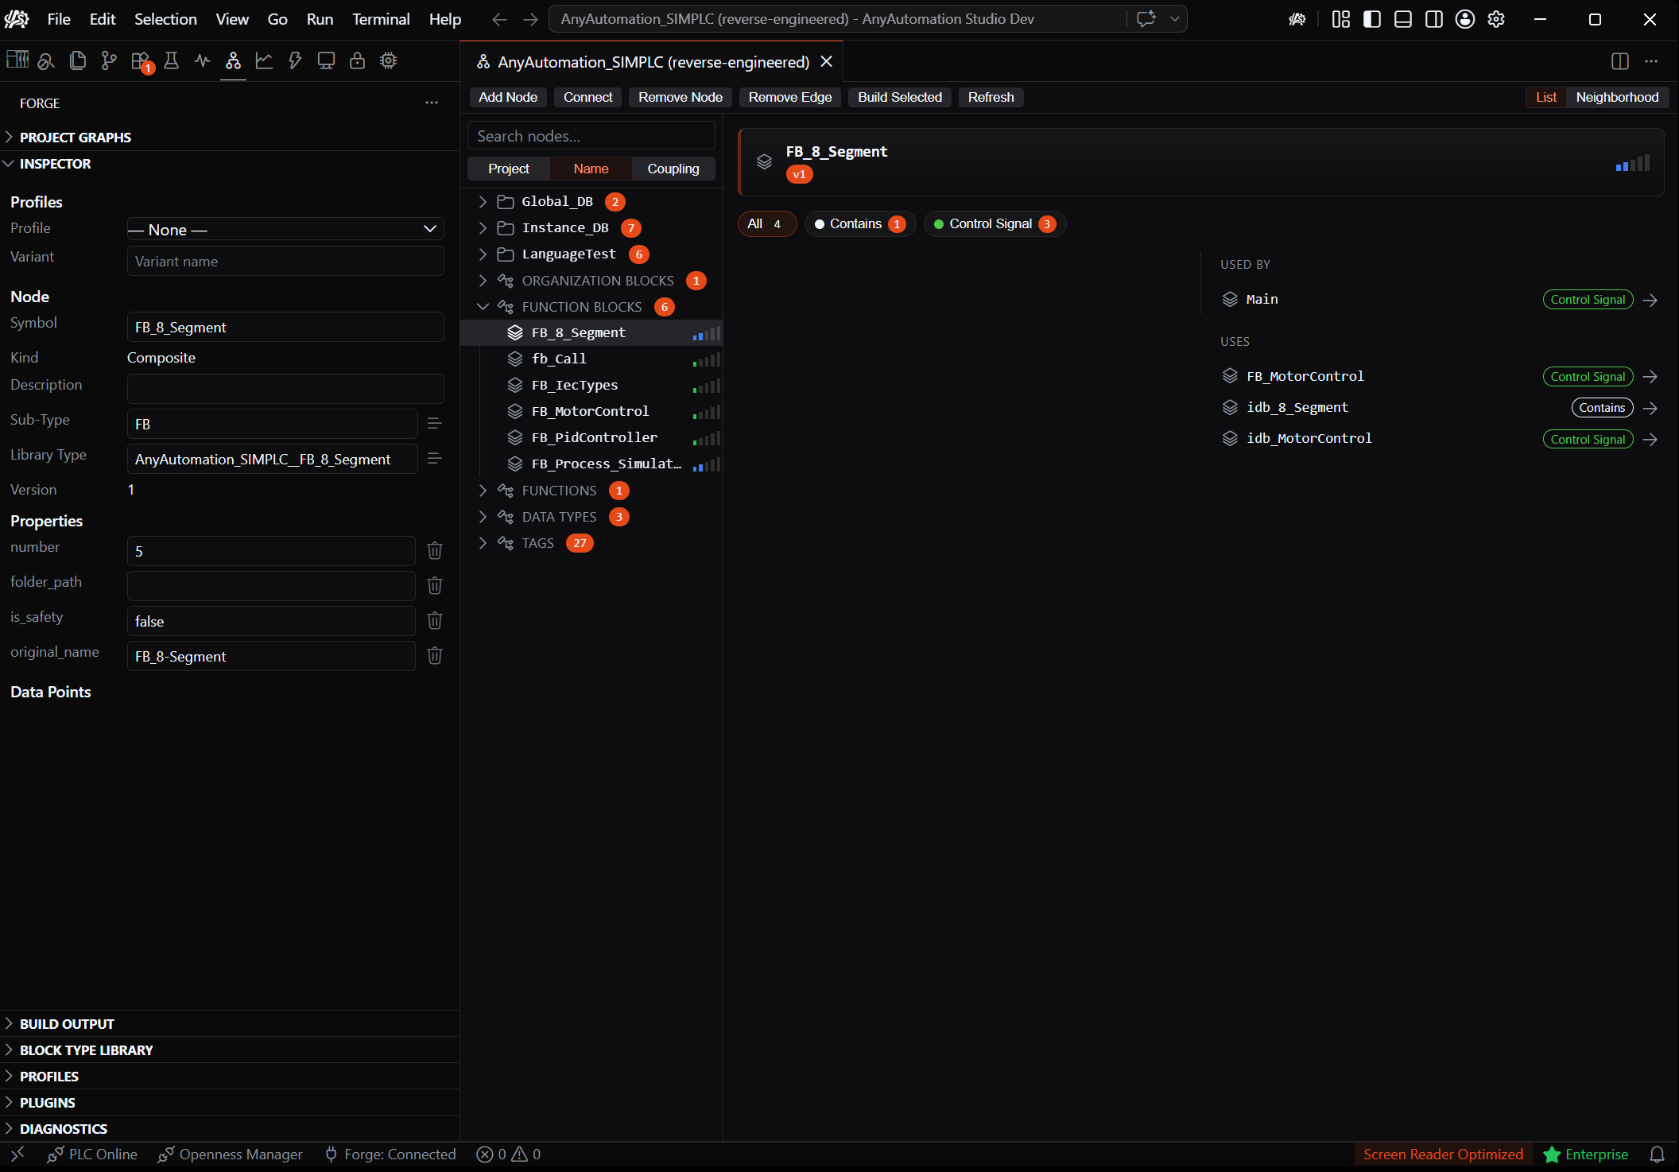Open Sub-Type list picker icon
The image size is (1679, 1172).
[x=434, y=423]
